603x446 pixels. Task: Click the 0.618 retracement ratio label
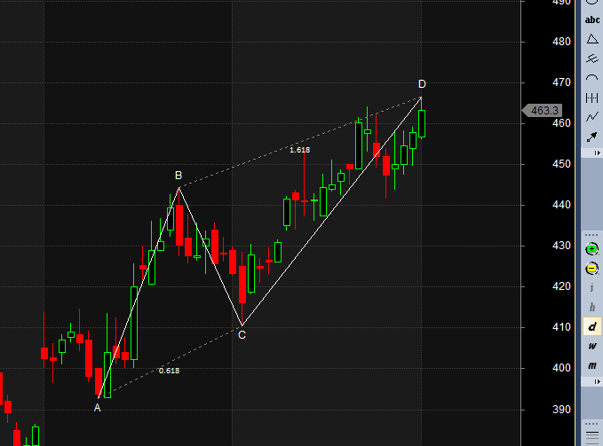click(x=169, y=371)
